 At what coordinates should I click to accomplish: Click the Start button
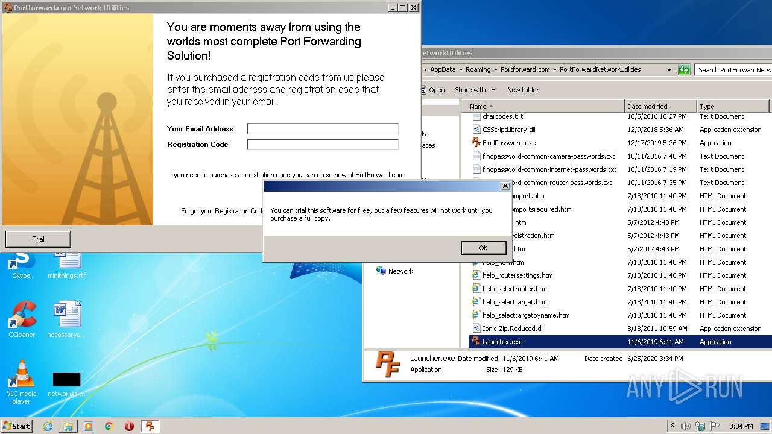coord(17,426)
